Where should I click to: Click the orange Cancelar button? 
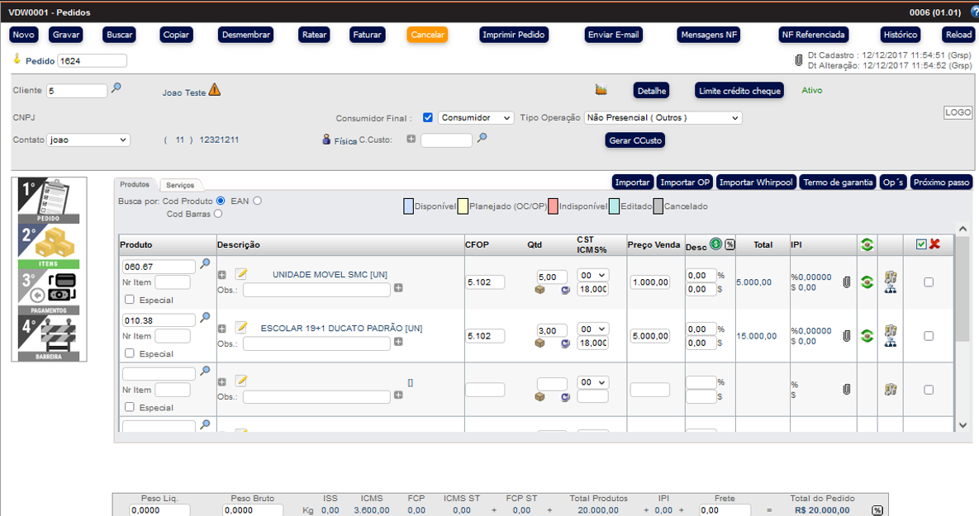tap(427, 35)
